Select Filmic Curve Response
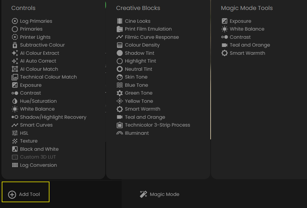The height and width of the screenshot is (208, 307). coord(148,37)
